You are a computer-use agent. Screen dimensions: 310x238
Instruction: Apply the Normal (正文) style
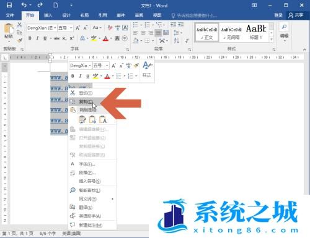coord(206,33)
